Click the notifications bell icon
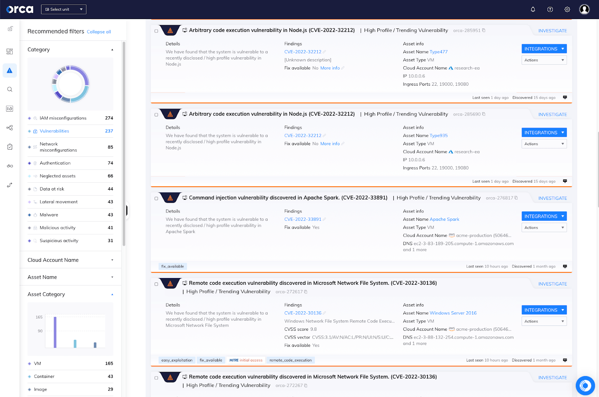This screenshot has width=599, height=397. coord(533,9)
